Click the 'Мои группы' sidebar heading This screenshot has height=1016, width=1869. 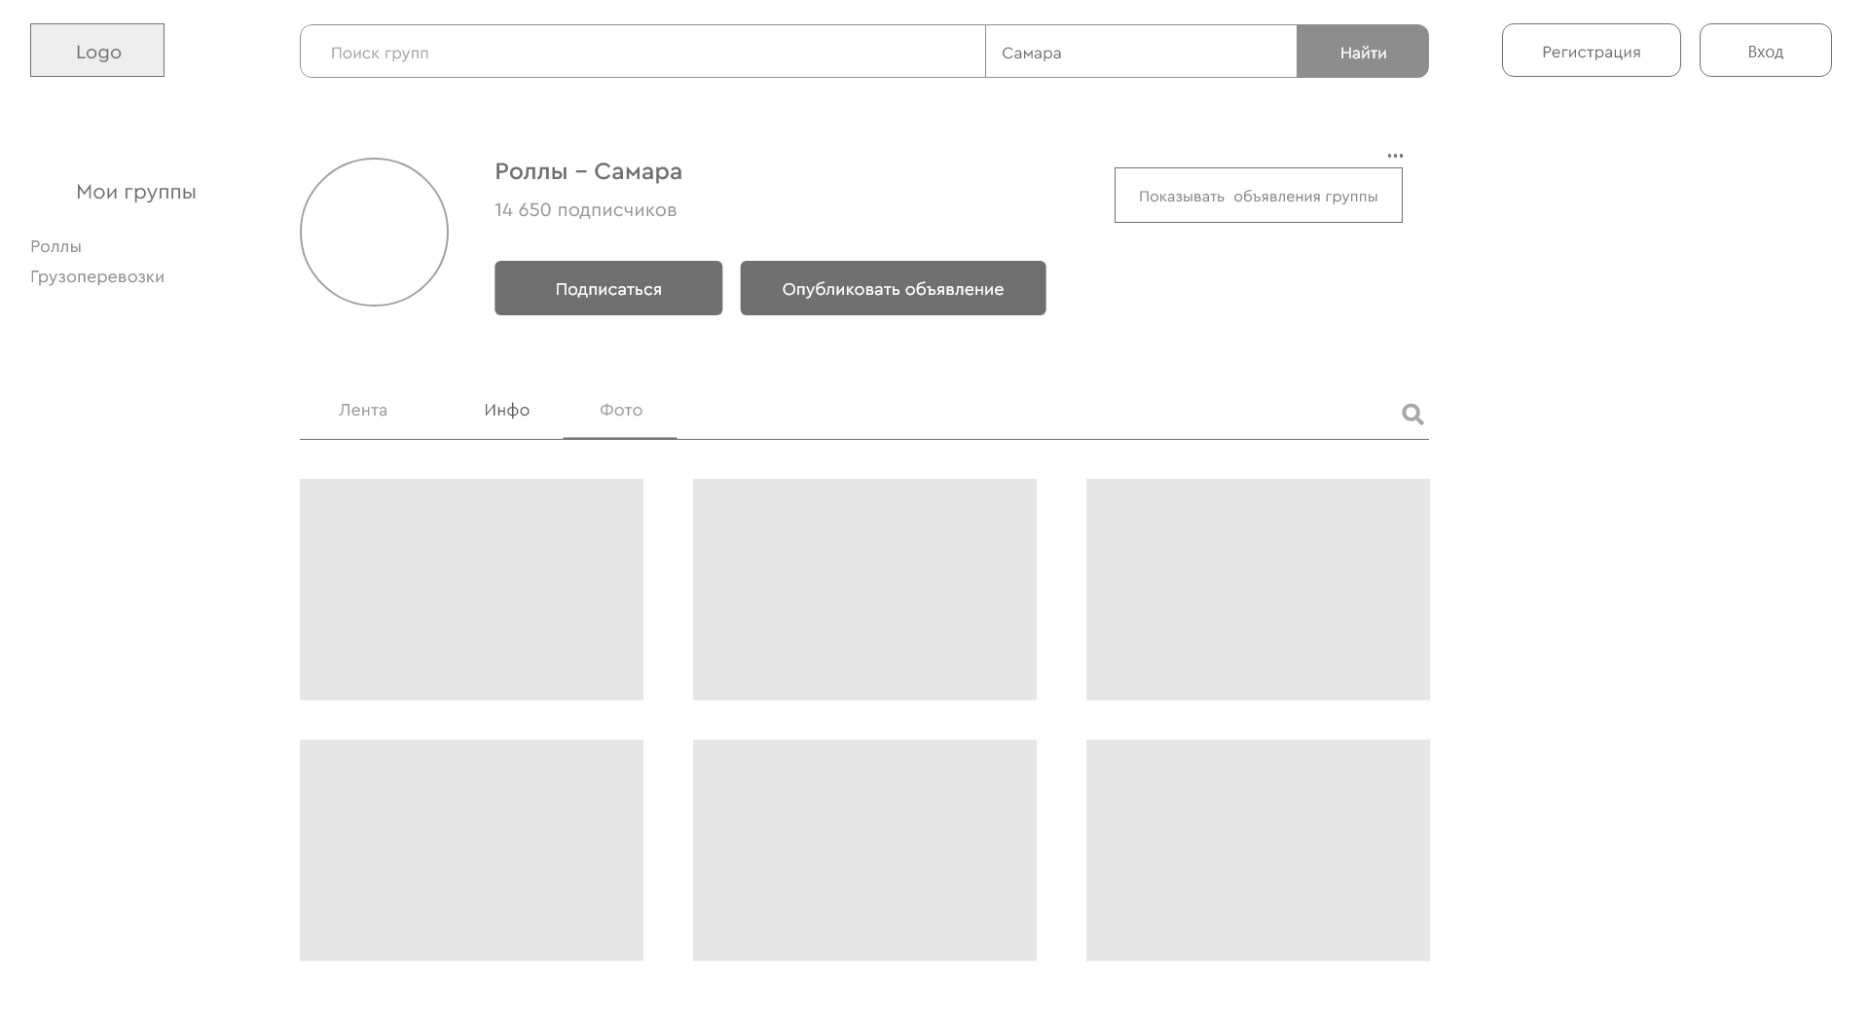[x=136, y=193]
